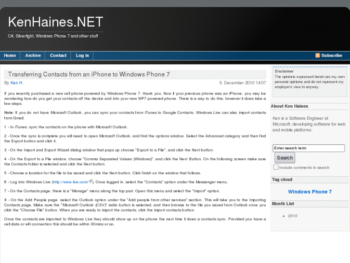Viewport: 350px width, 263px height.
Task: Select the Log in menu item
Action: (82, 55)
